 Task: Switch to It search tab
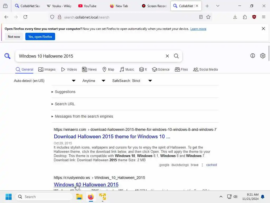(x=143, y=70)
